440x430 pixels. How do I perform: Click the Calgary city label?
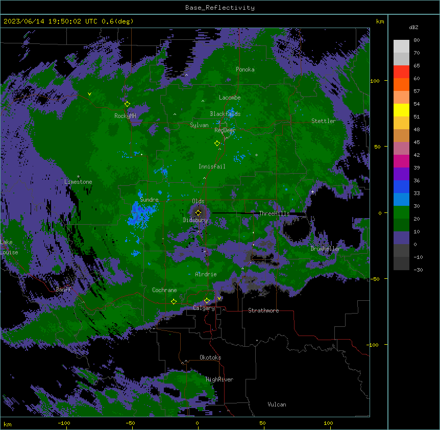204,308
